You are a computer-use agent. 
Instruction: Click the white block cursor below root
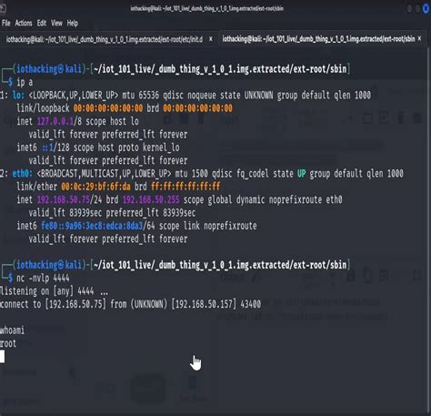(x=2, y=357)
